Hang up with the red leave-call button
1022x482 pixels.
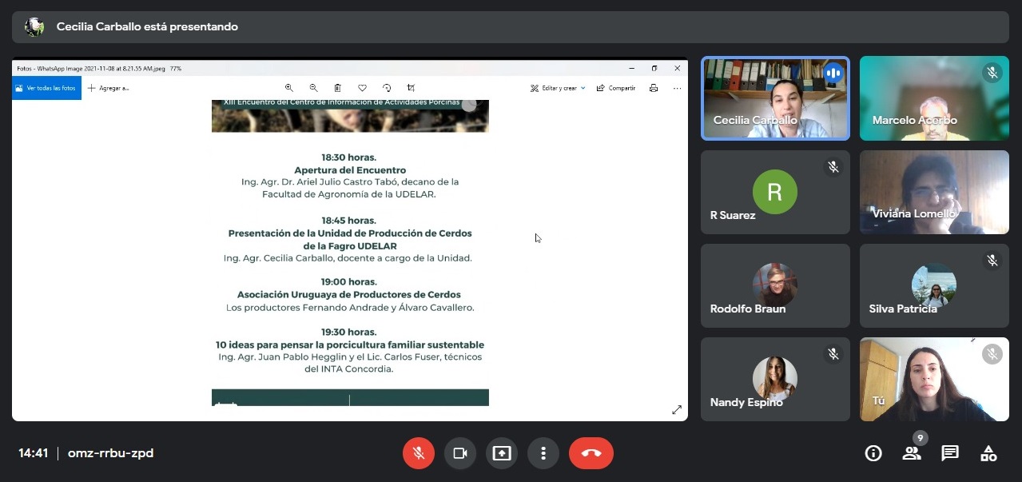pyautogui.click(x=591, y=453)
